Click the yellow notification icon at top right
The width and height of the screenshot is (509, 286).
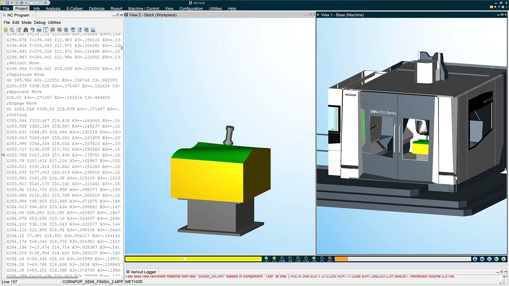(492, 7)
